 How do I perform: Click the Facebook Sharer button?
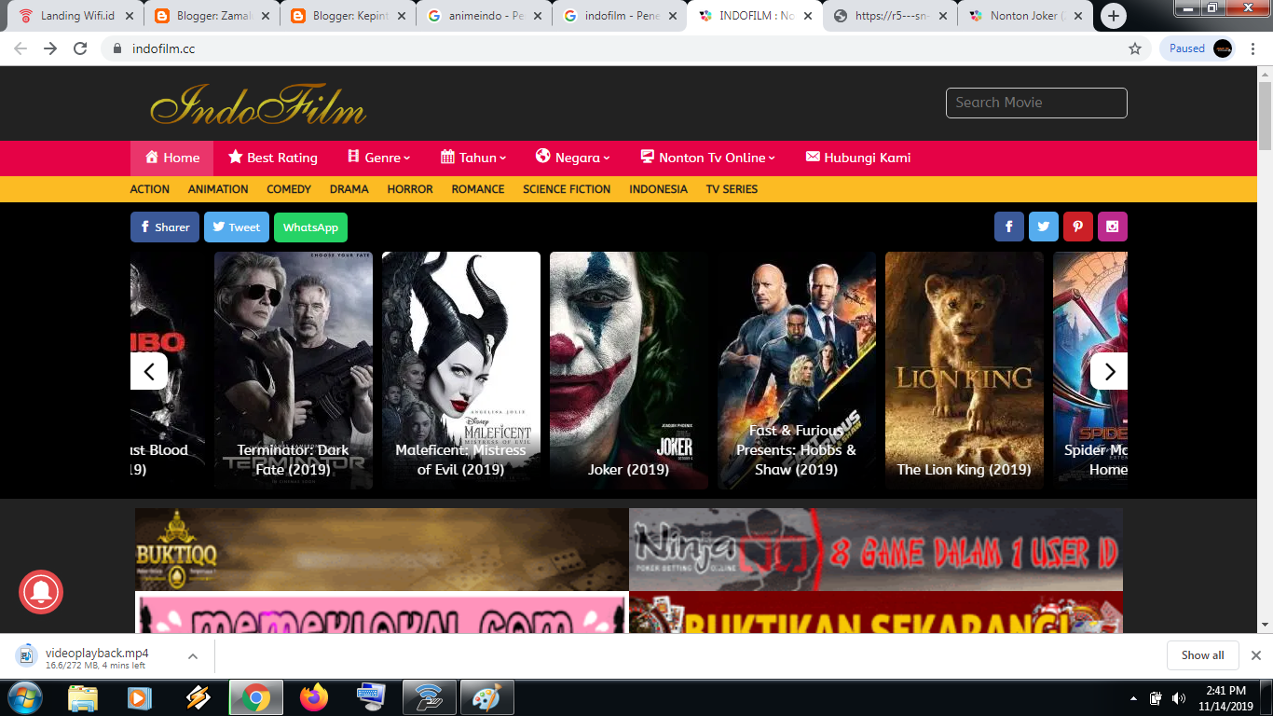click(165, 227)
